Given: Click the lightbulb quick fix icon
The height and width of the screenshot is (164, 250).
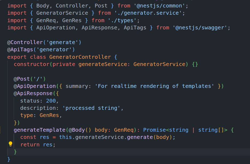Looking at the screenshot, I should [x=10, y=144].
